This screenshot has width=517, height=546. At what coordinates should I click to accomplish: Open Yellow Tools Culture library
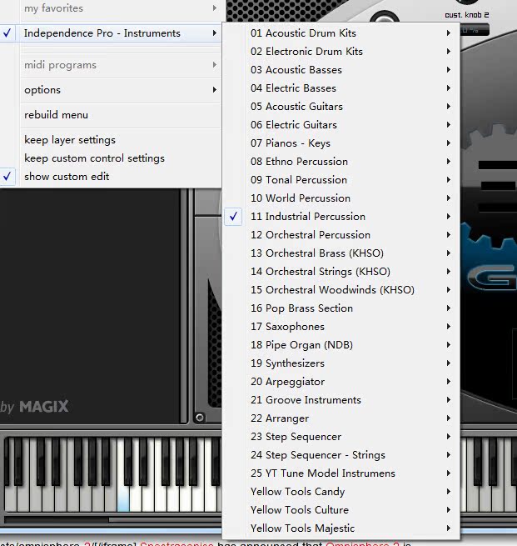click(x=341, y=510)
